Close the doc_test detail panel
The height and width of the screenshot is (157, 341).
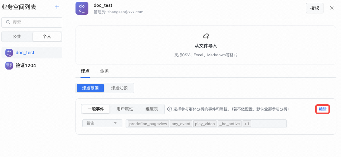tap(332, 8)
